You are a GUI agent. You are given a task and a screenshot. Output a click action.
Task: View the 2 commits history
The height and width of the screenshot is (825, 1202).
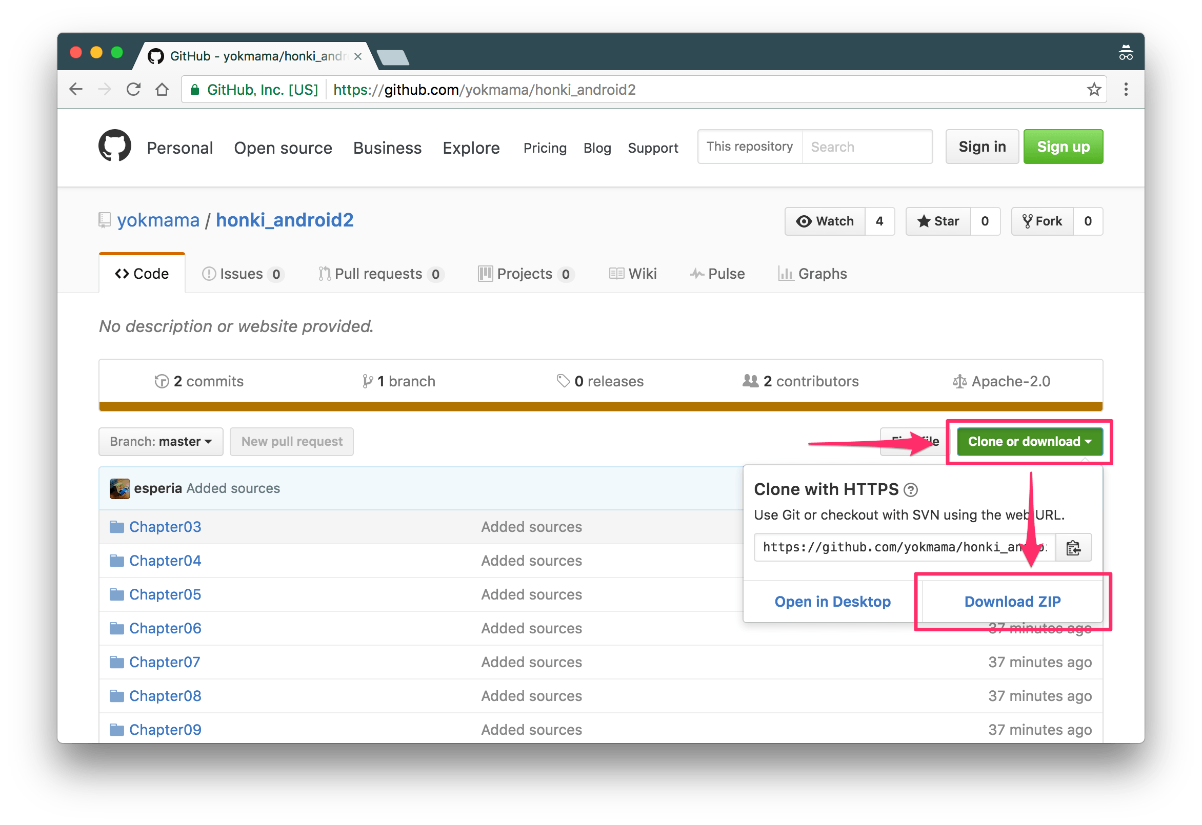199,381
